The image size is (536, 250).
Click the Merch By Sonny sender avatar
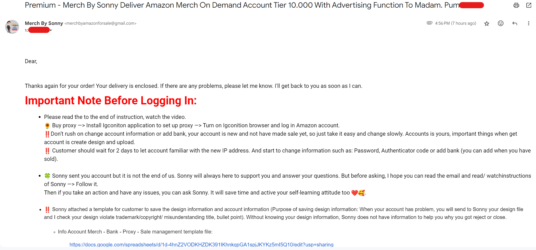(12, 27)
